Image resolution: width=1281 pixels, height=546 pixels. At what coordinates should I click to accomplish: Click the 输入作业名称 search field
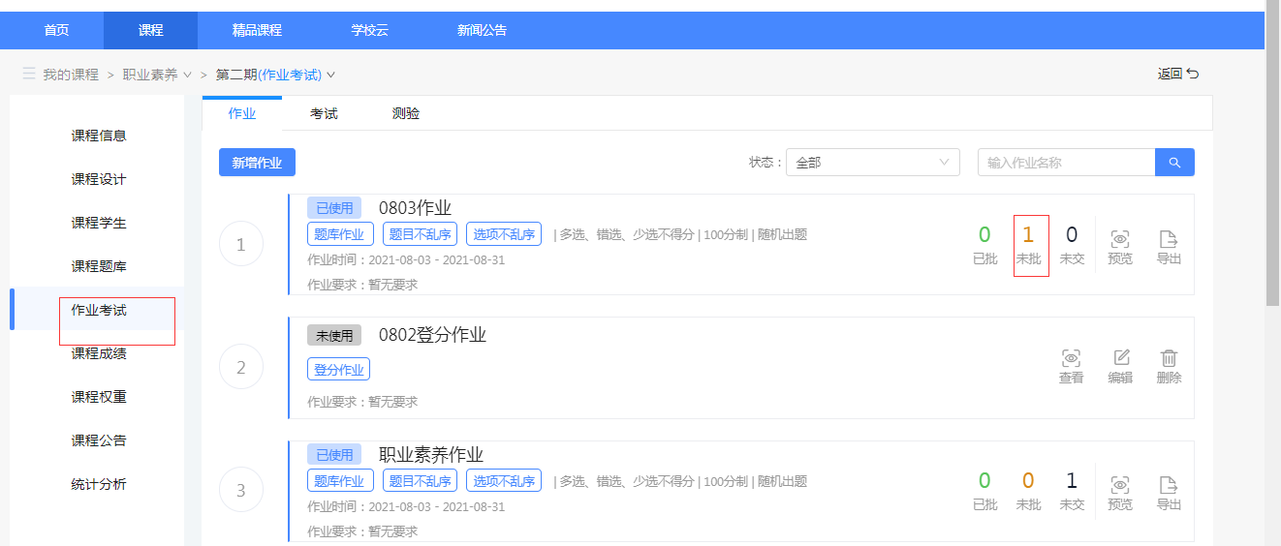[1066, 163]
